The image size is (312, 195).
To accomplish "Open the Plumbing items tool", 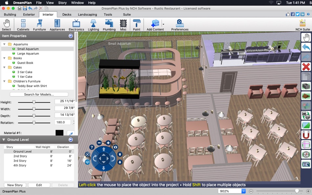I will click(x=109, y=25).
